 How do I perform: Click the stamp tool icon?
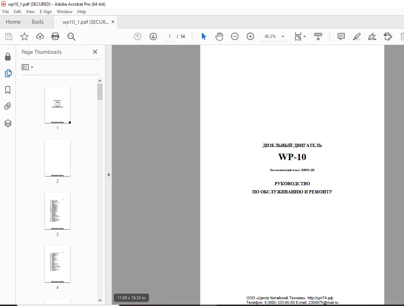coord(388,36)
